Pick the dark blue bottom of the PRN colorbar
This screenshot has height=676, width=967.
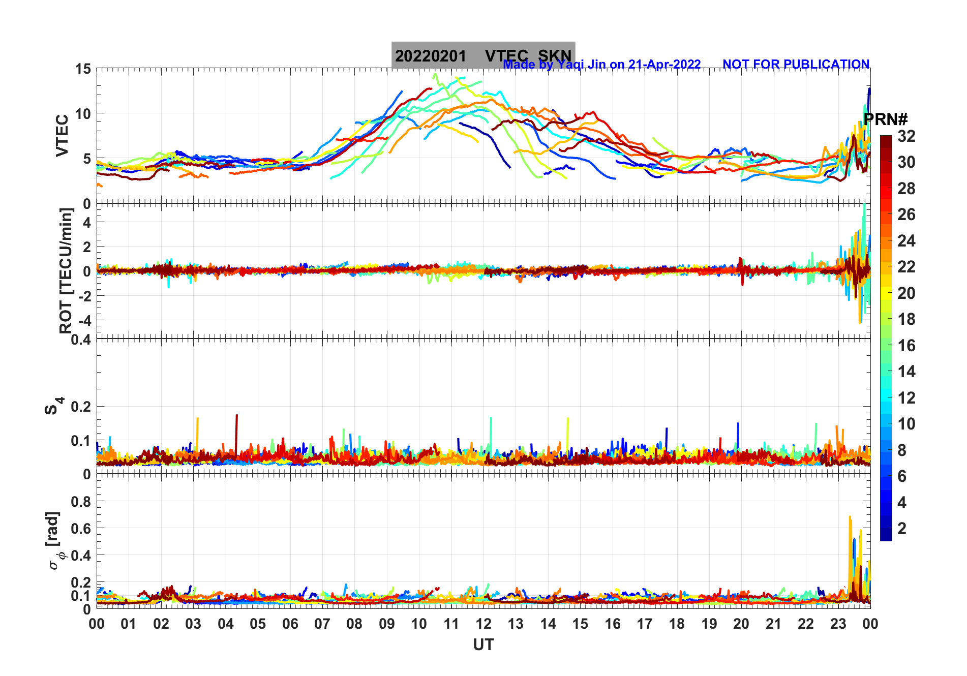pos(886,536)
